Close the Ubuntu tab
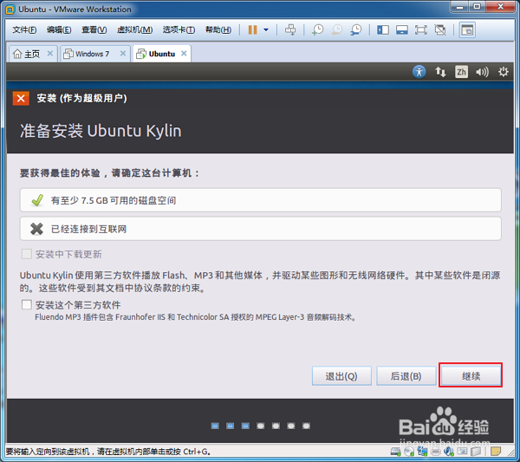Image resolution: width=520 pixels, height=462 pixels. [x=184, y=54]
